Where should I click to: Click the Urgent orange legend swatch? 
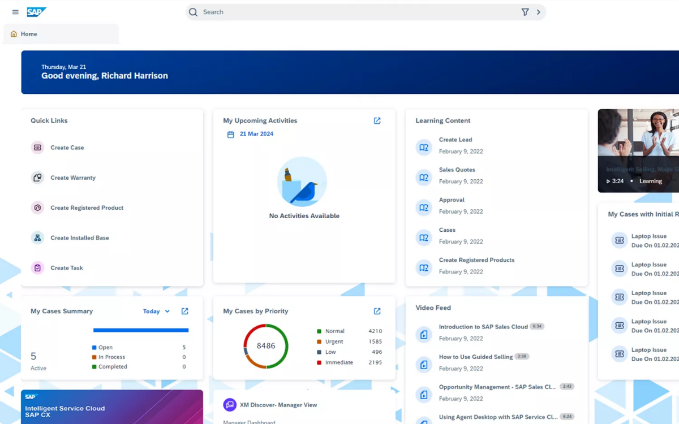pyautogui.click(x=319, y=341)
